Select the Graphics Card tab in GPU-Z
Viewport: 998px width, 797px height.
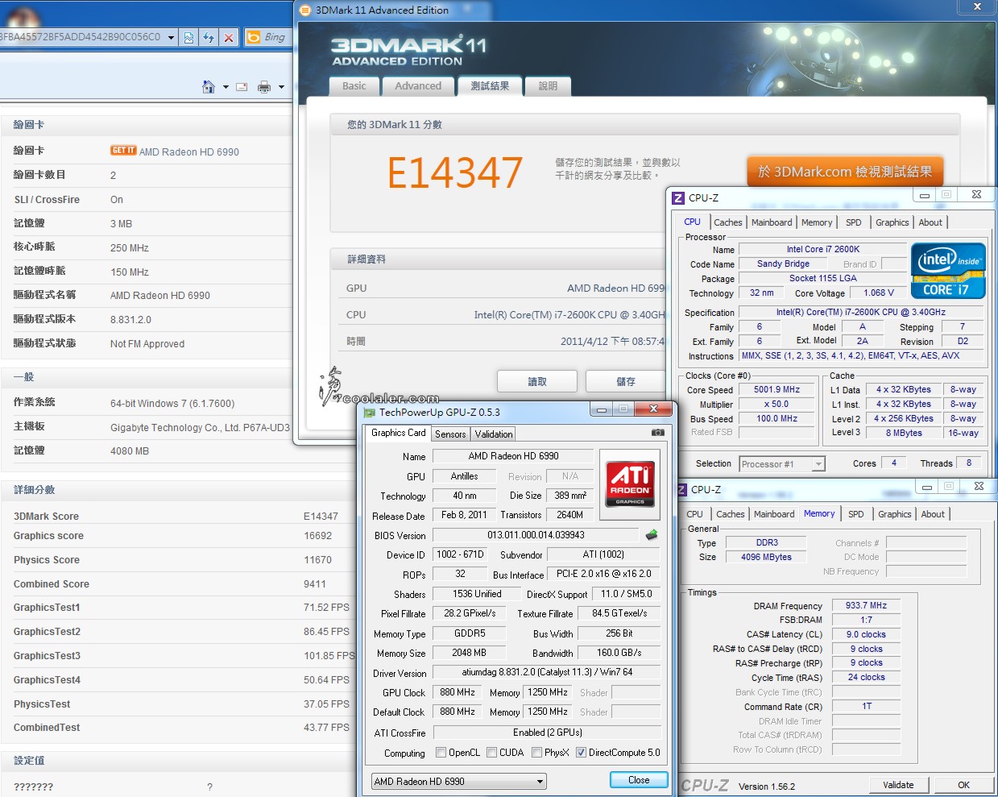tap(398, 433)
